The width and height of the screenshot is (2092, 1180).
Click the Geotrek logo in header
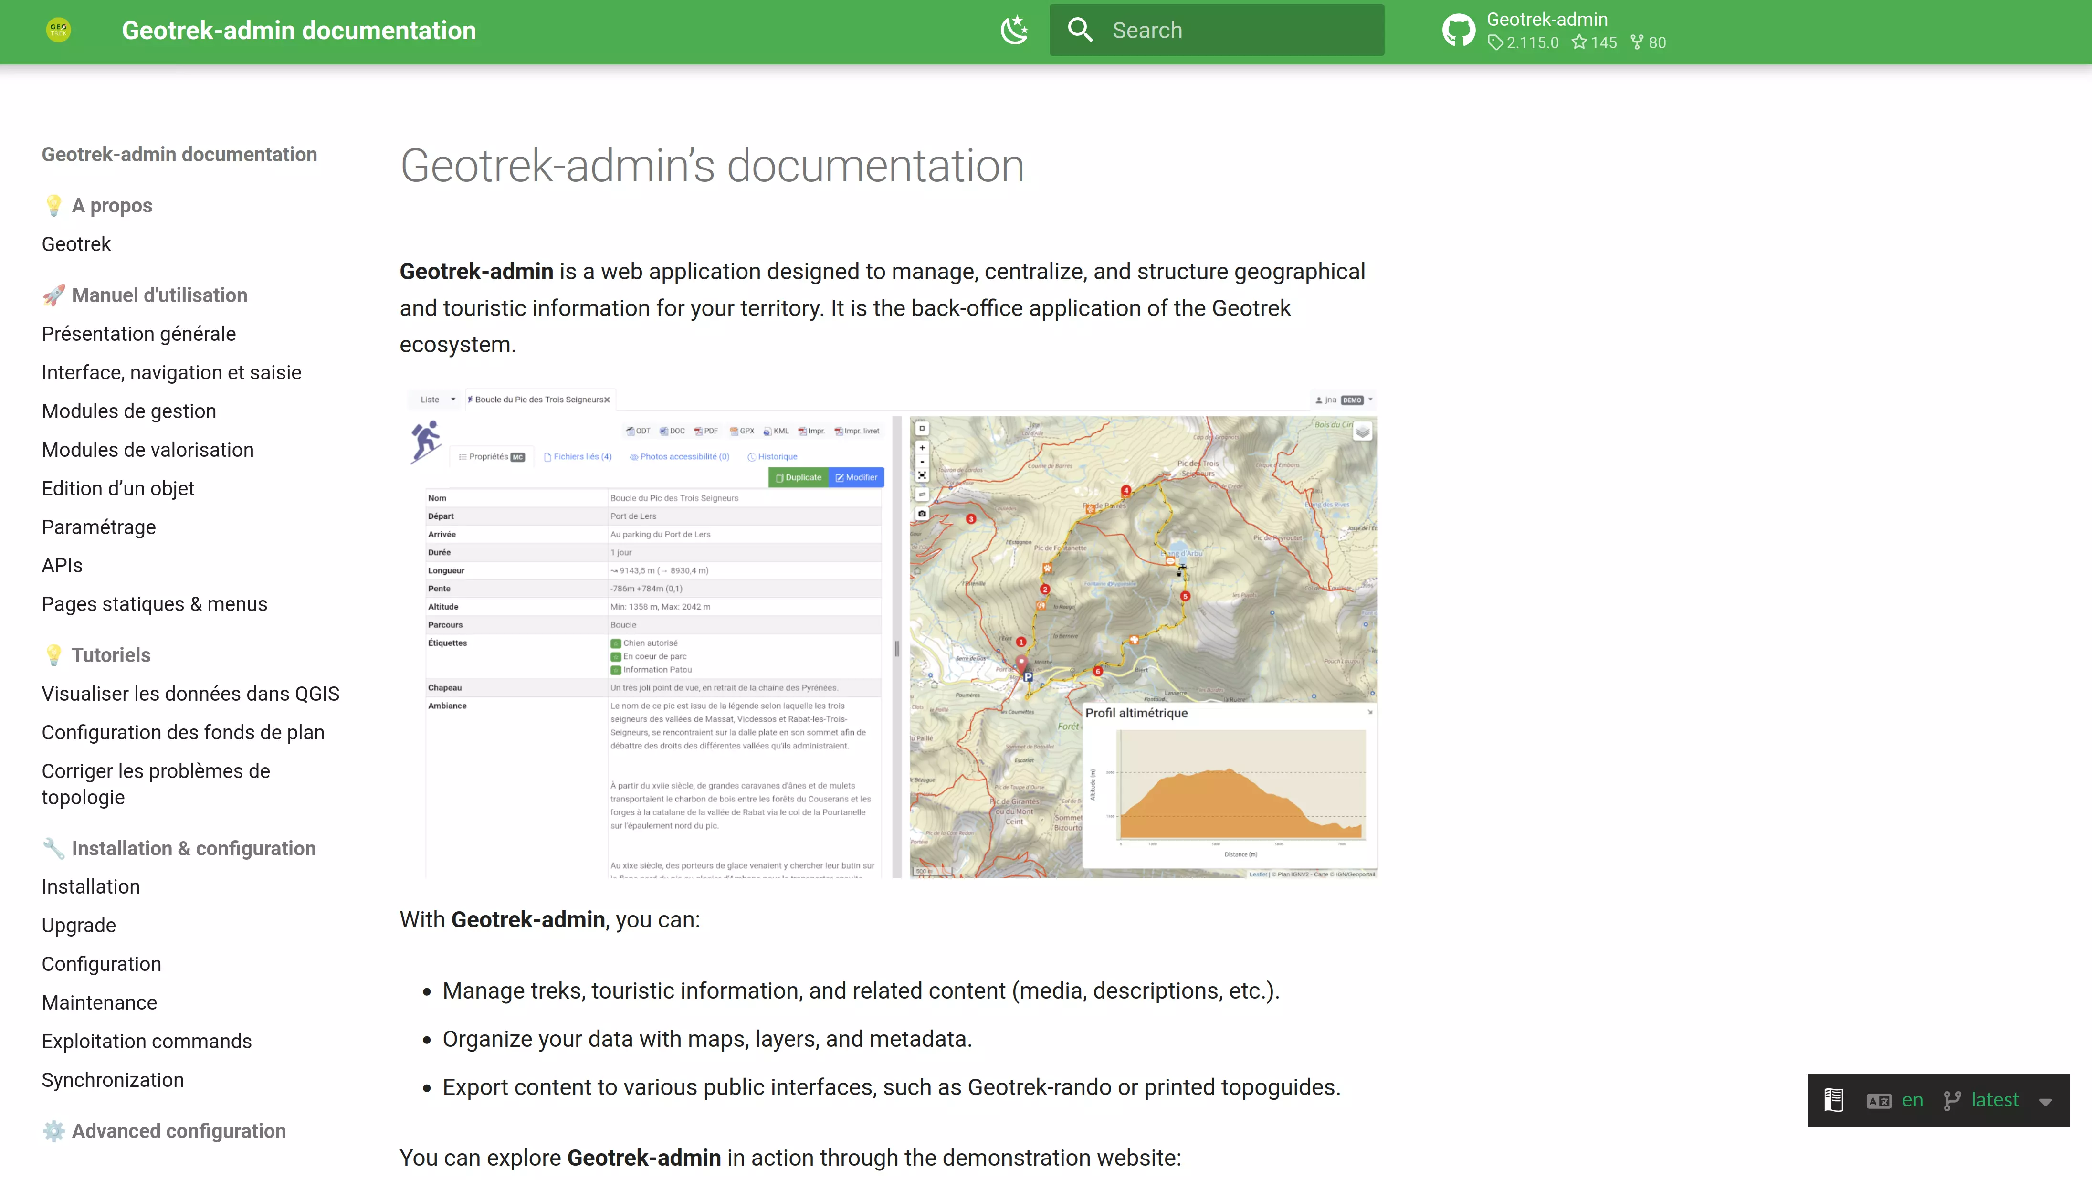pyautogui.click(x=59, y=30)
